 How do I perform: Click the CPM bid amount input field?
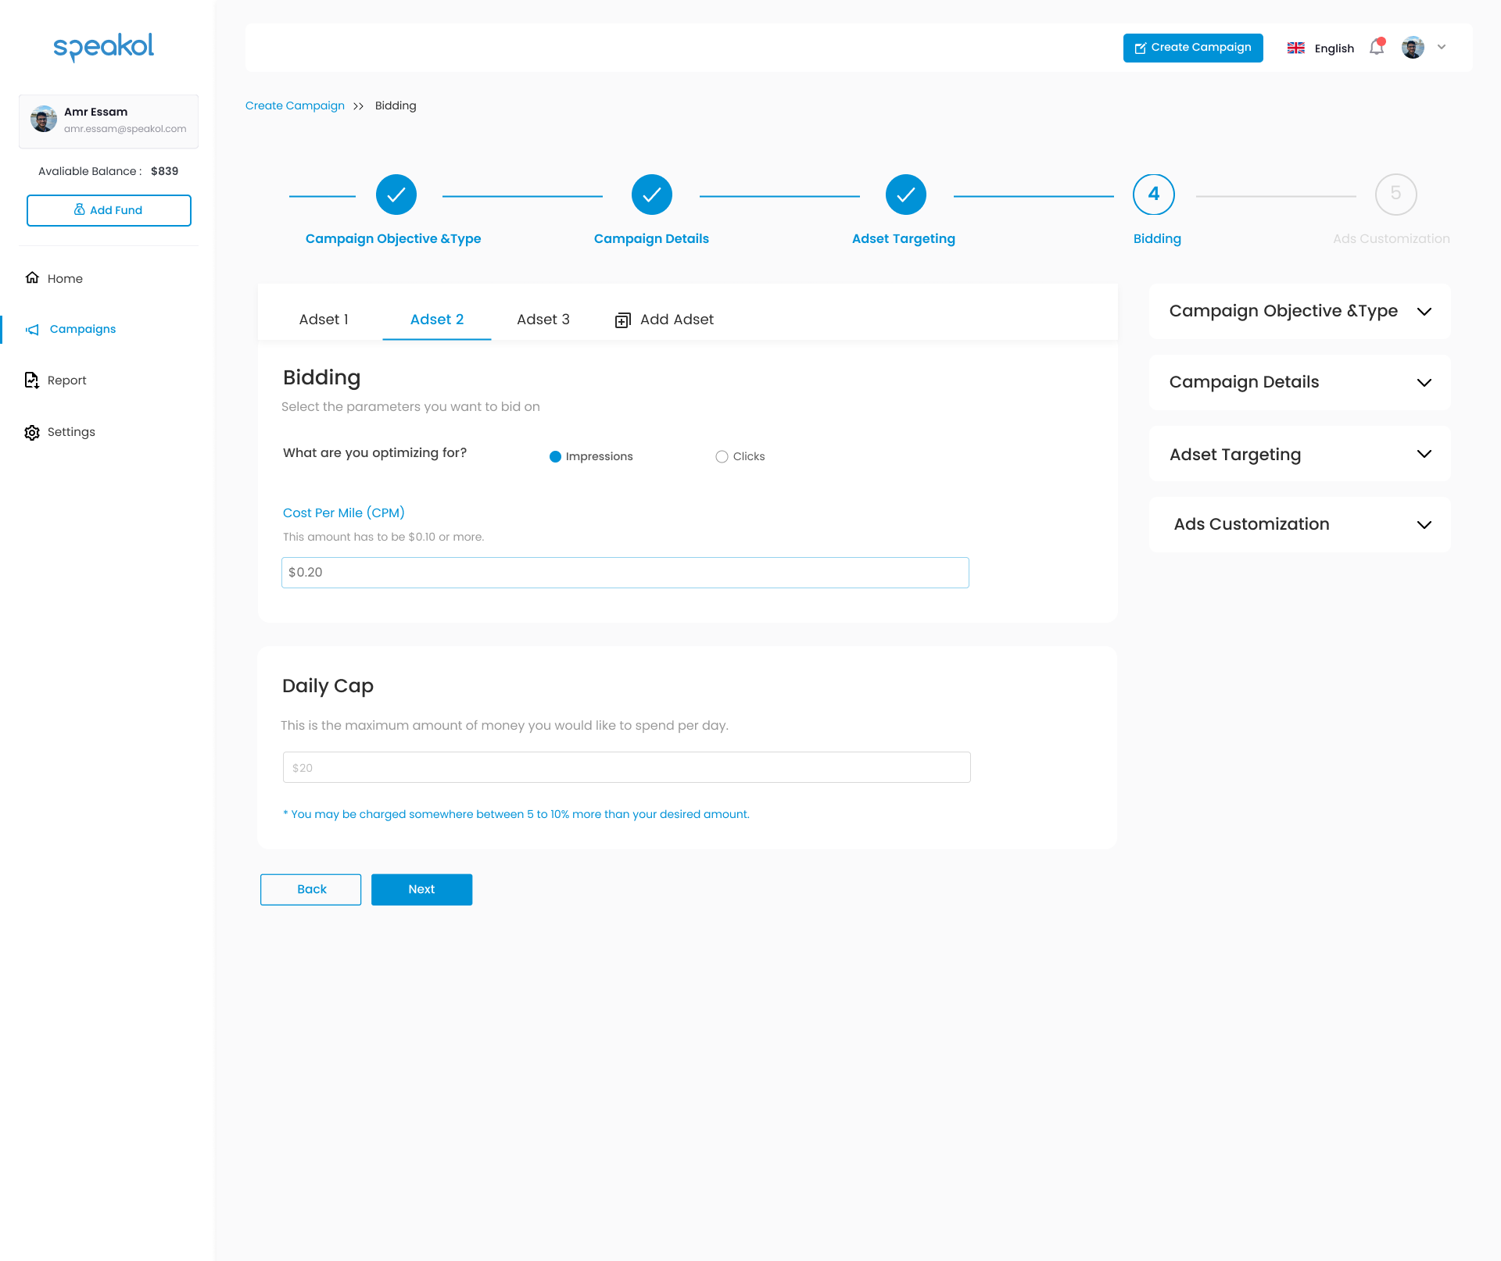(x=625, y=572)
